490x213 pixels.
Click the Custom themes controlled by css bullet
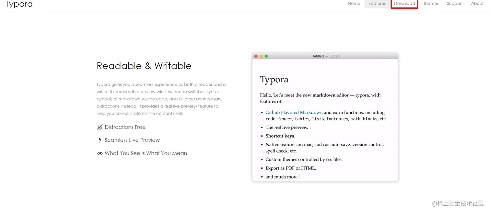click(x=304, y=159)
